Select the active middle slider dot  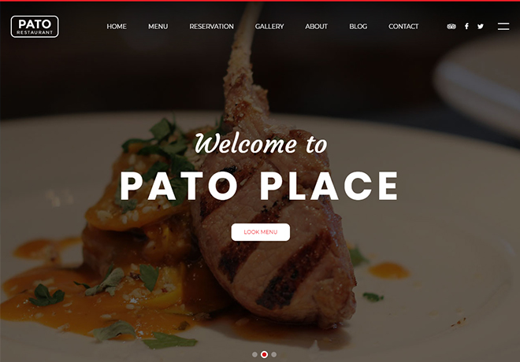264,354
